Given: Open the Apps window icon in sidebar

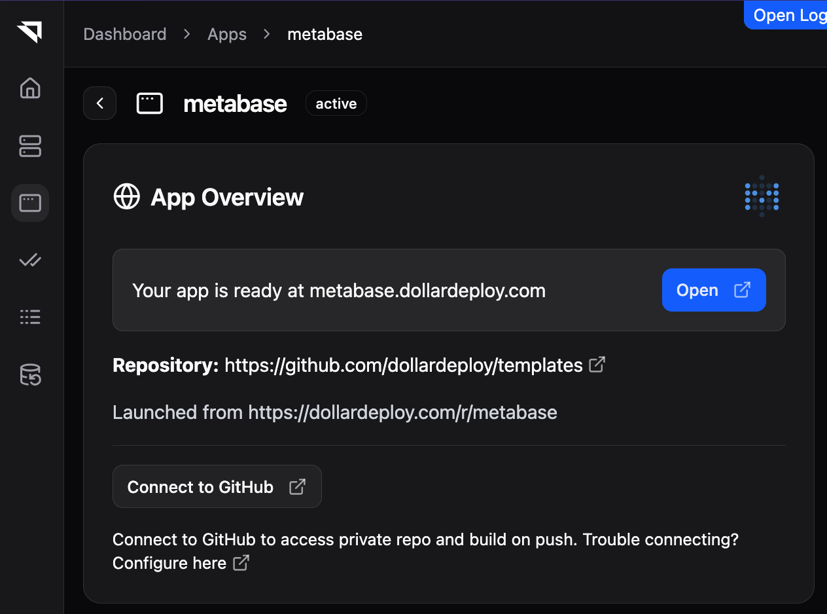Looking at the screenshot, I should pyautogui.click(x=30, y=203).
